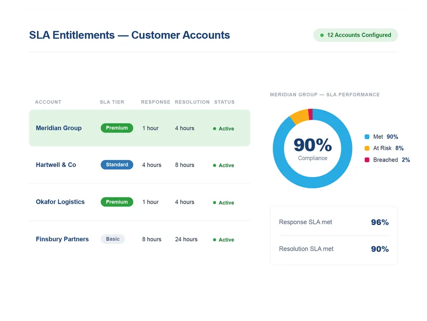Click Hartwell & Co's 8 hours resolution
The image size is (427, 321).
185,165
